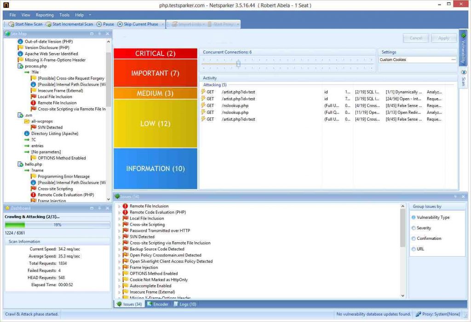Viewport: 471px width, 322px height.
Task: Group issues by URL
Action: 414,249
